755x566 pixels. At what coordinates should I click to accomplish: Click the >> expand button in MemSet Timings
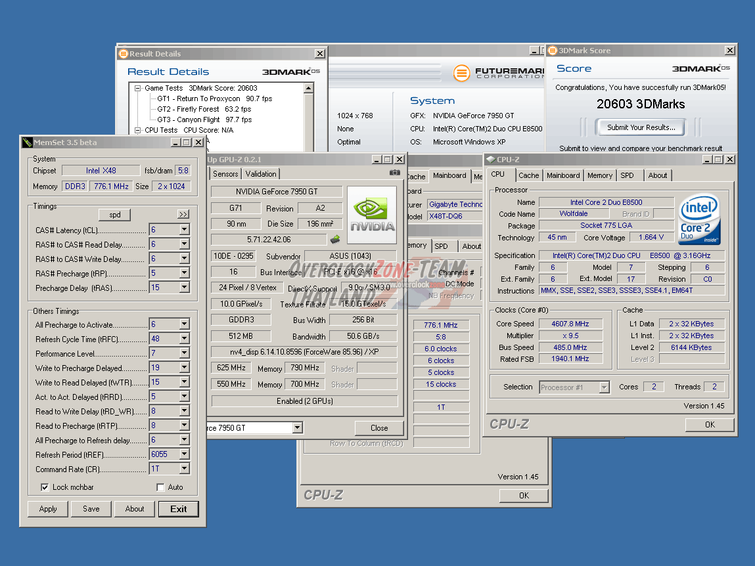click(183, 214)
